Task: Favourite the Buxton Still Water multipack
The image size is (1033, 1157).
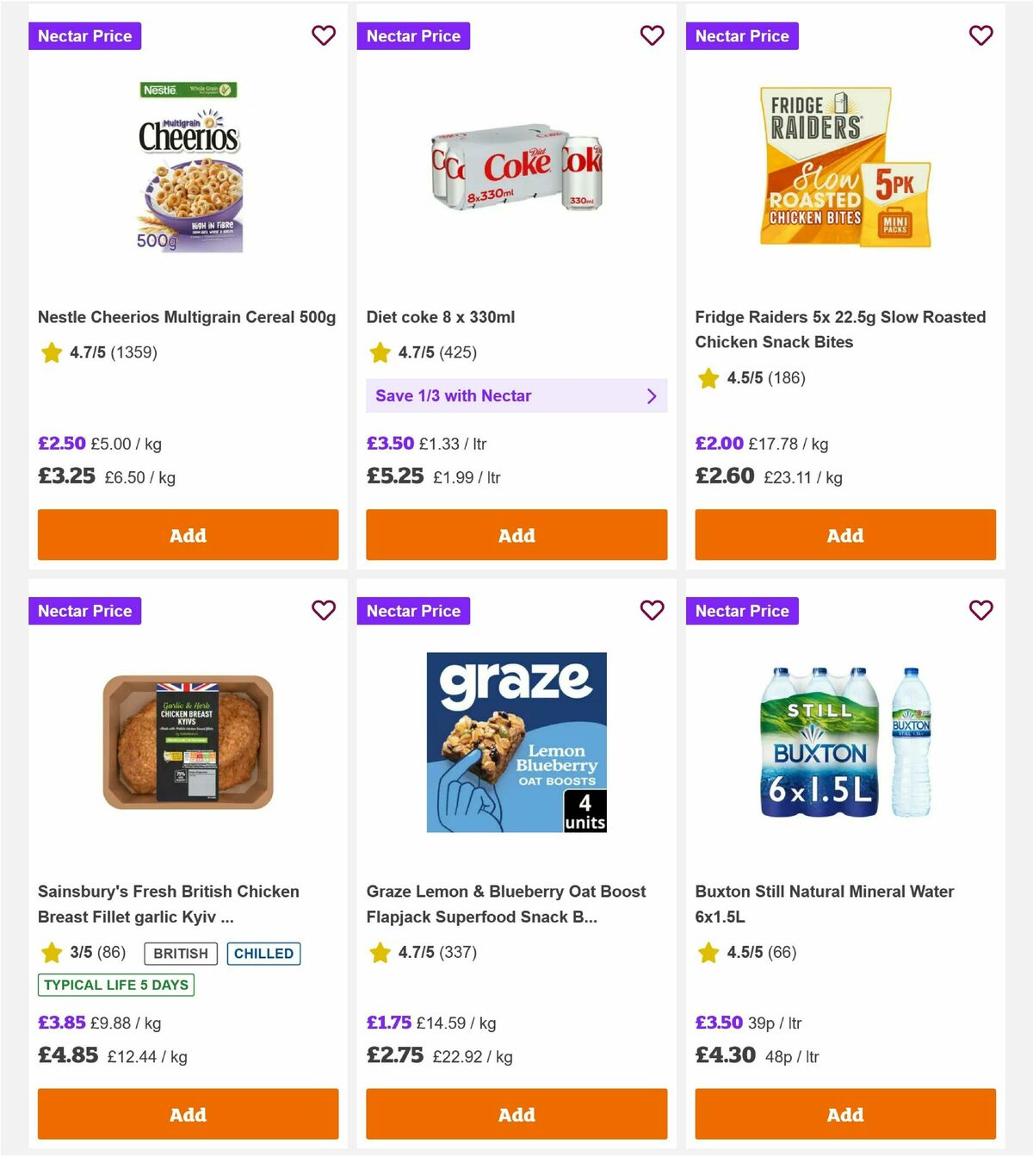Action: point(981,611)
